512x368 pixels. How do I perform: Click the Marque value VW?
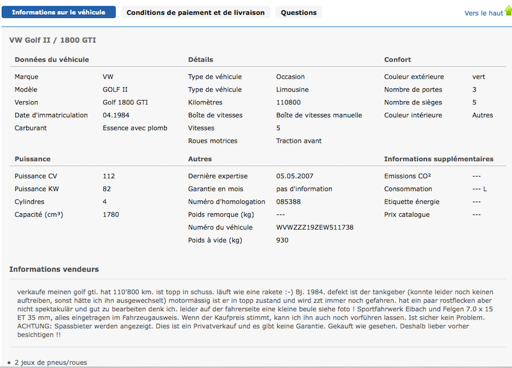click(x=108, y=77)
